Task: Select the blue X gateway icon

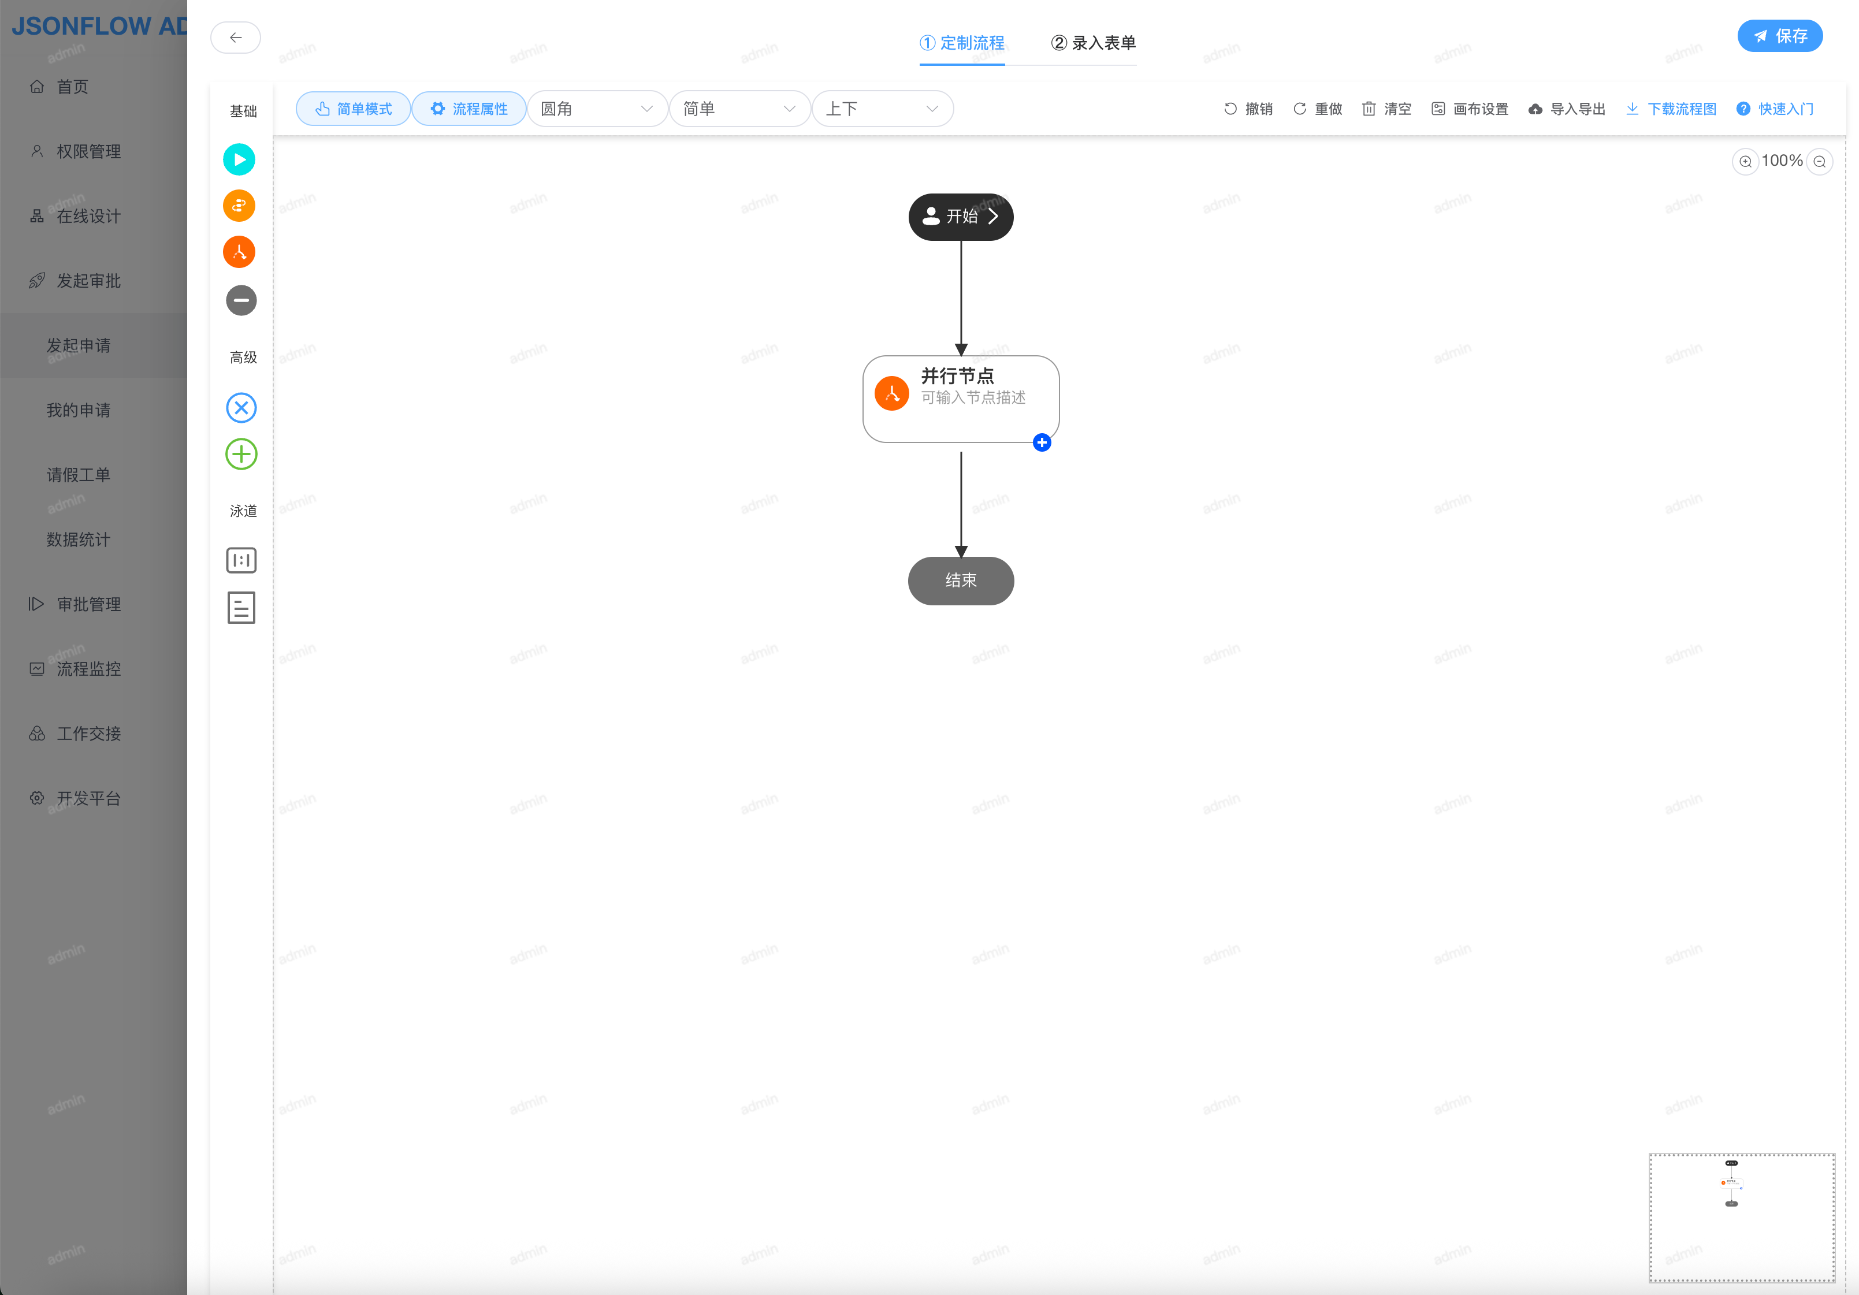Action: point(240,408)
